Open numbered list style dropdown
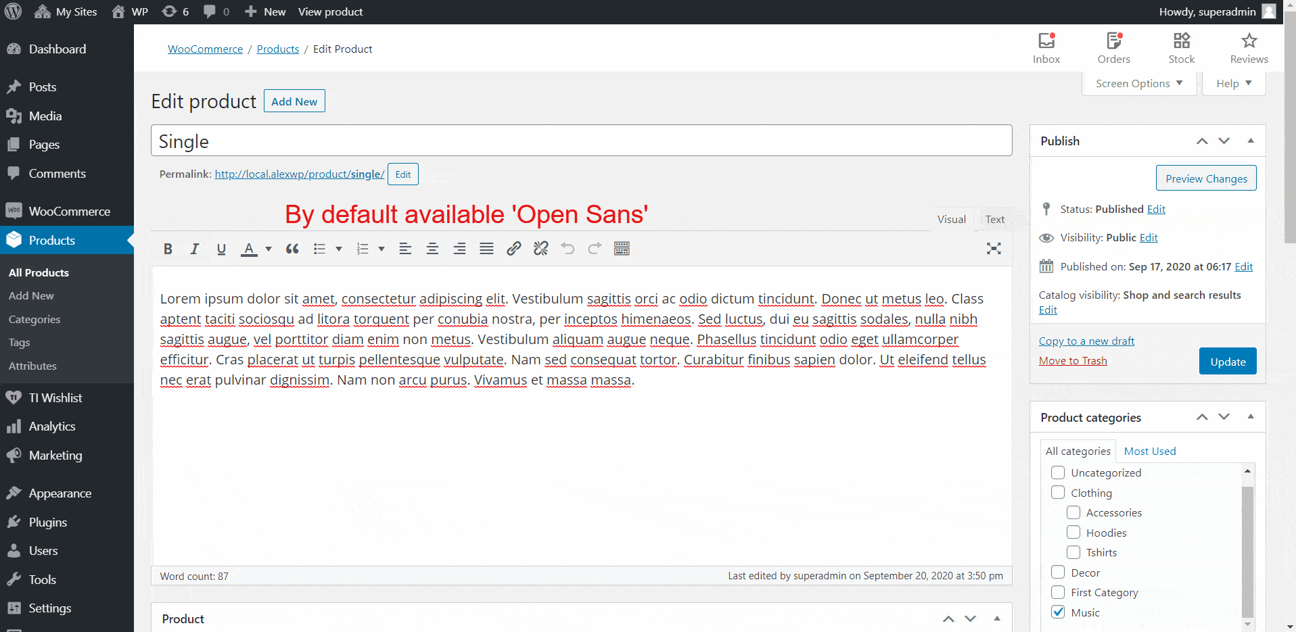The height and width of the screenshot is (632, 1296). (x=381, y=249)
